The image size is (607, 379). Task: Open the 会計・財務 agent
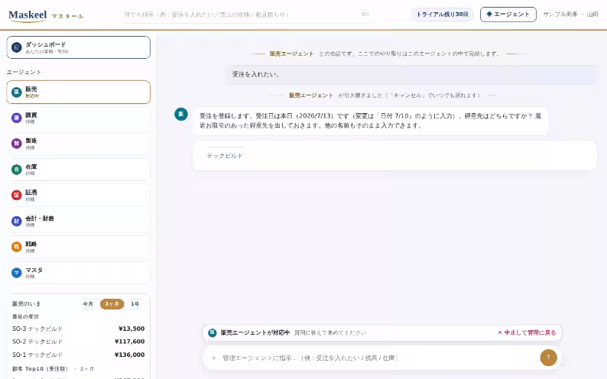pos(78,222)
